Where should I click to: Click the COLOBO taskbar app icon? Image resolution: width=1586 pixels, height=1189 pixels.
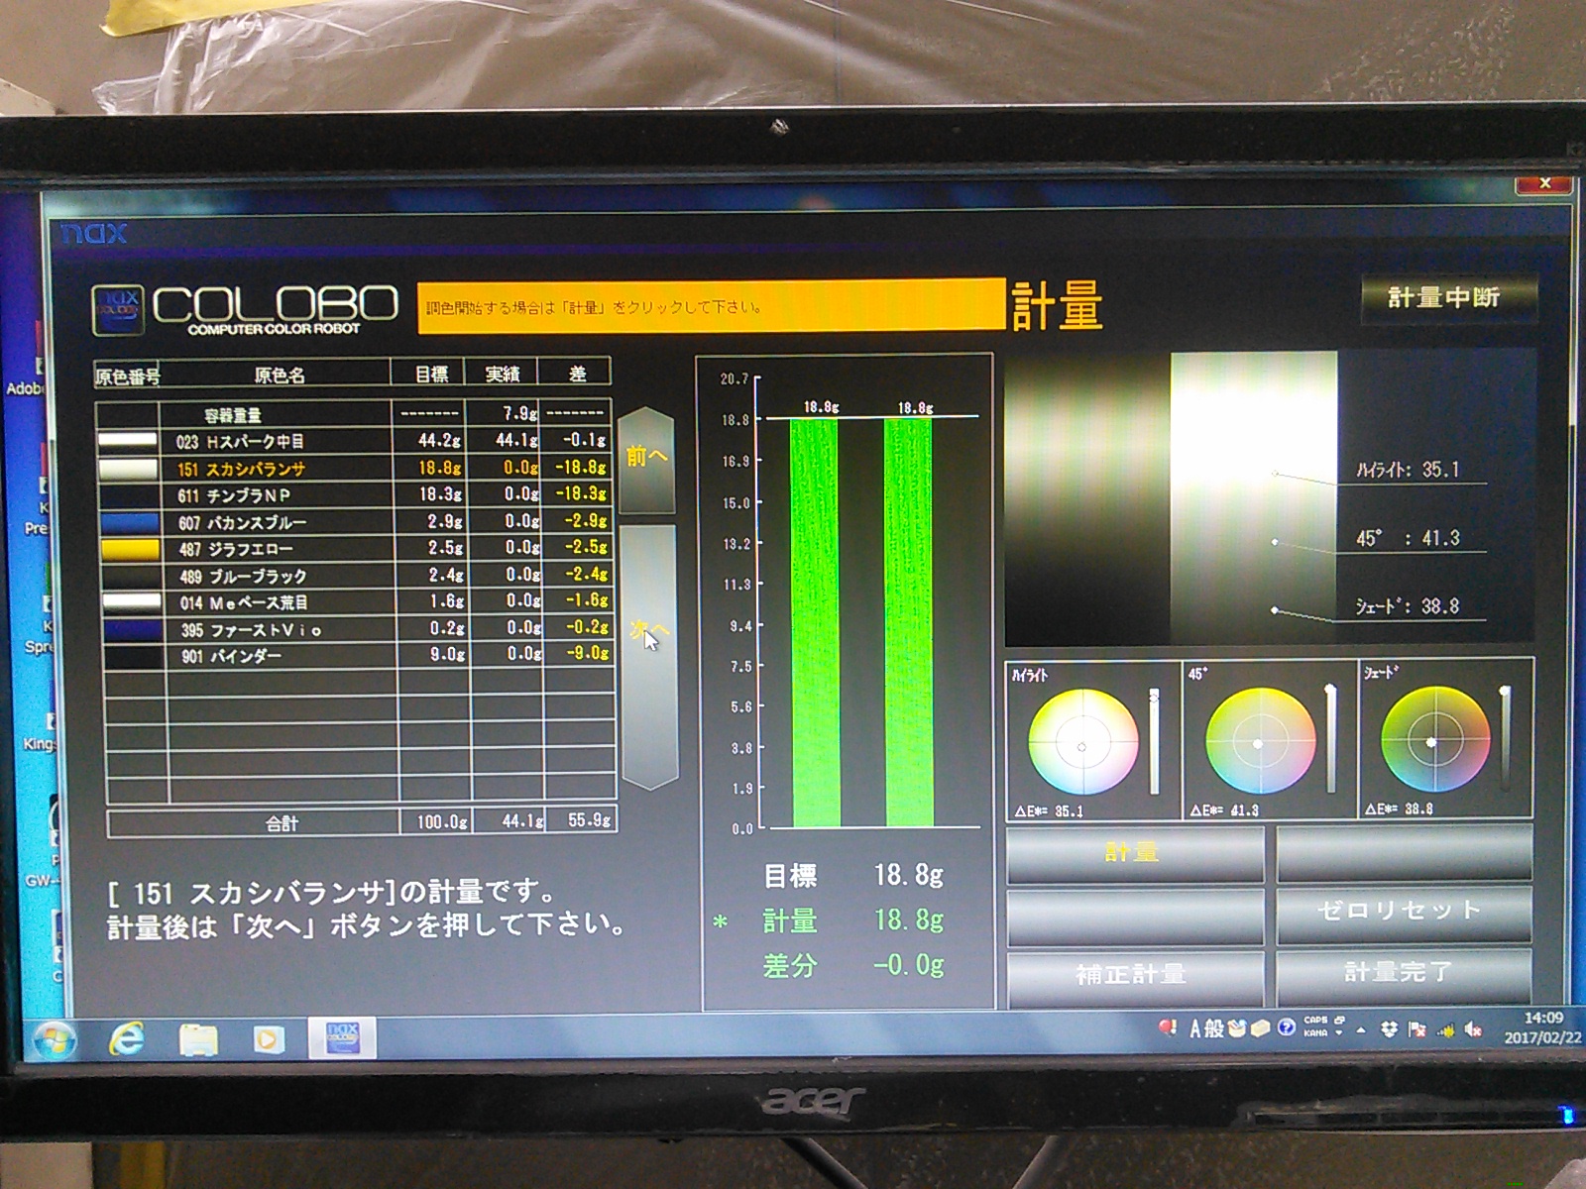pos(342,1037)
